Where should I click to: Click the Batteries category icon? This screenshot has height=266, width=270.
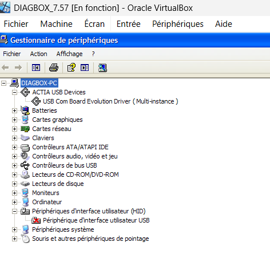[25, 110]
